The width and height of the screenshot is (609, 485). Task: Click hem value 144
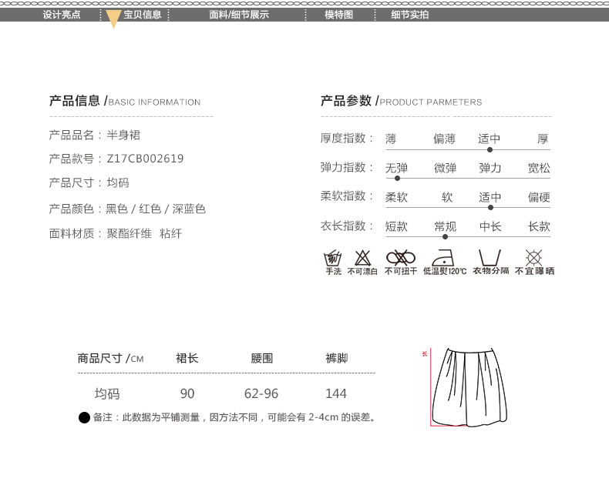pyautogui.click(x=336, y=393)
